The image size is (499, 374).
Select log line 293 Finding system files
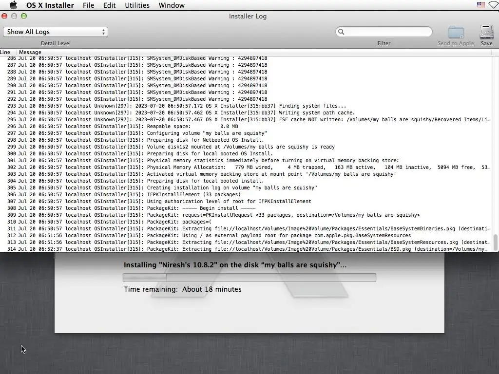247,106
